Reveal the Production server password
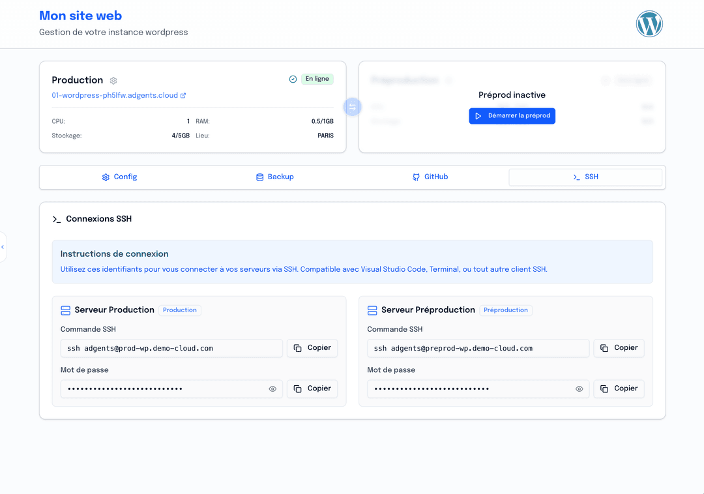The height and width of the screenshot is (494, 704). 272,389
